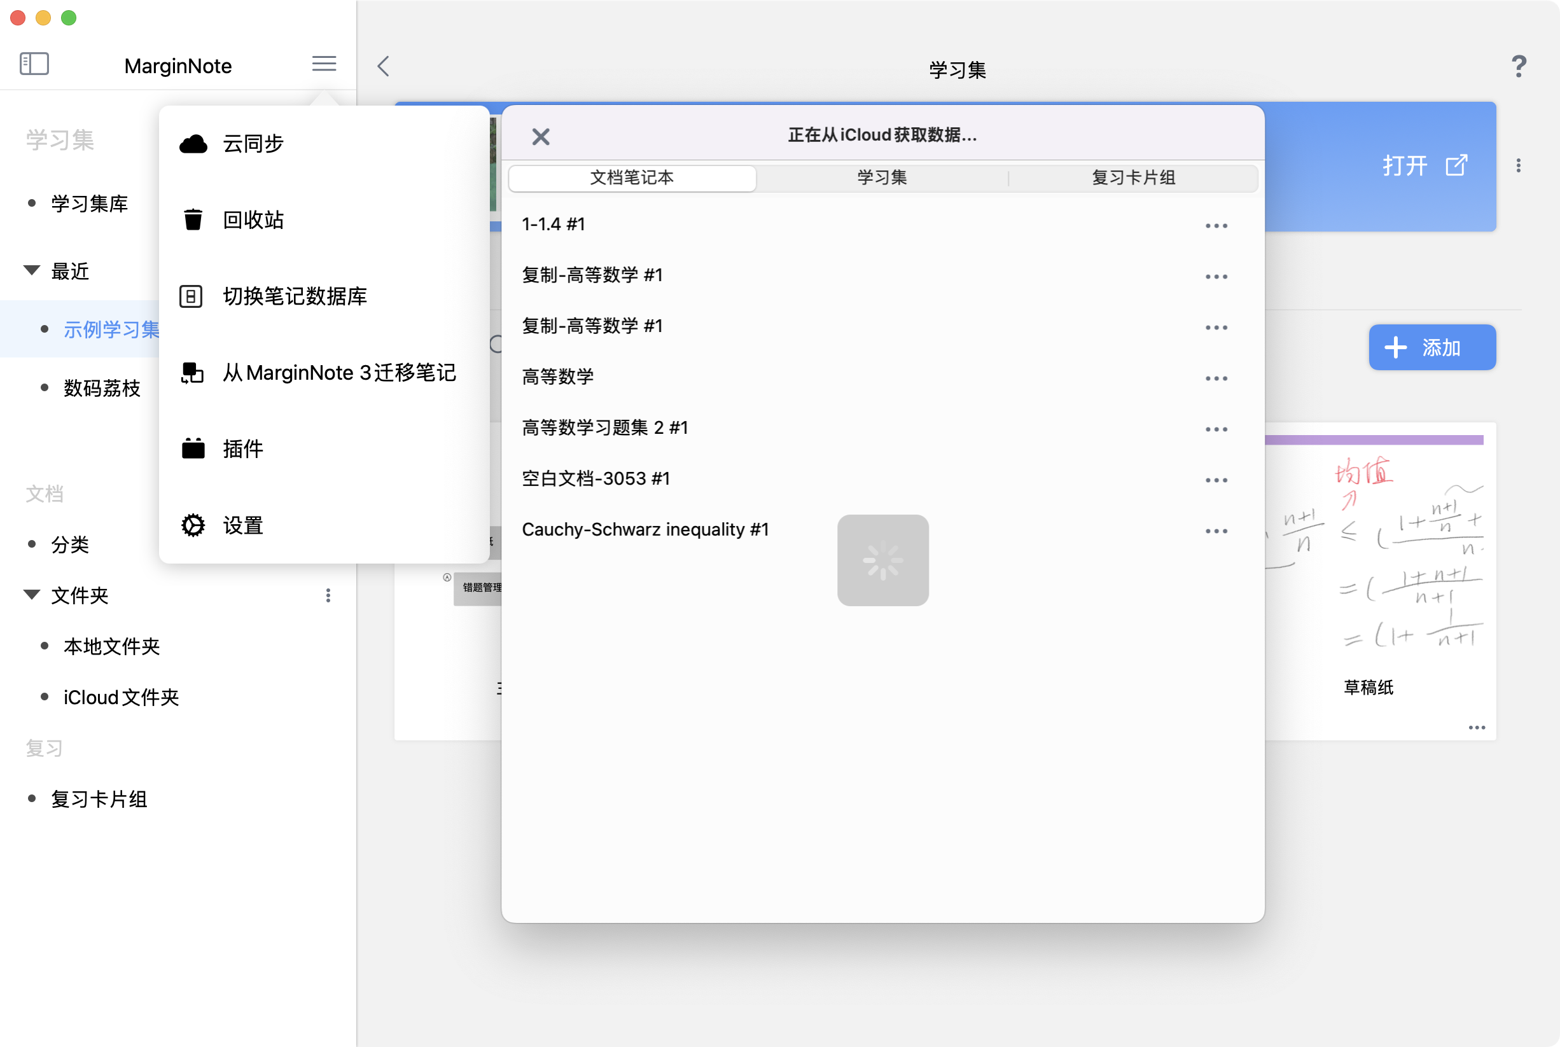Close the iCloud data dialog
Image resolution: width=1560 pixels, height=1047 pixels.
(x=540, y=137)
